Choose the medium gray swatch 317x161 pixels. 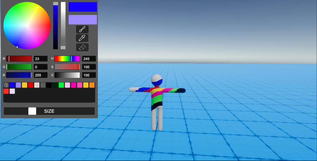(x=43, y=85)
